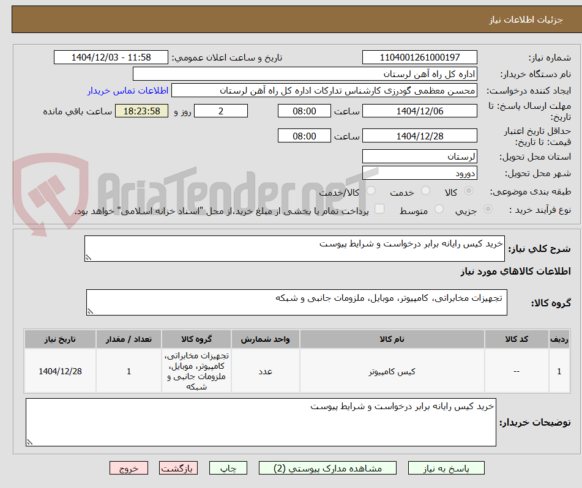Click delivery city field دورود
Image resolution: width=582 pixels, height=488 pixels.
coord(419,173)
